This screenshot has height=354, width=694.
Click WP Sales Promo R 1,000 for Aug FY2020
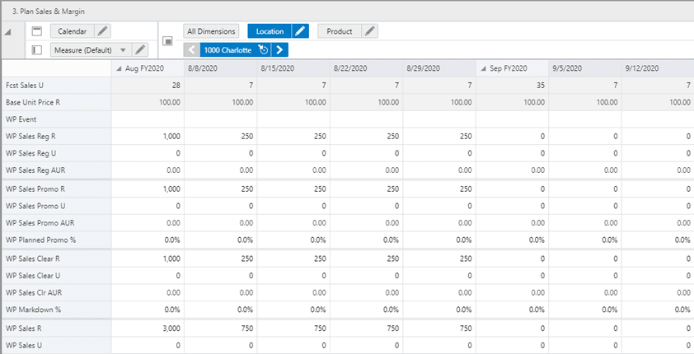148,189
